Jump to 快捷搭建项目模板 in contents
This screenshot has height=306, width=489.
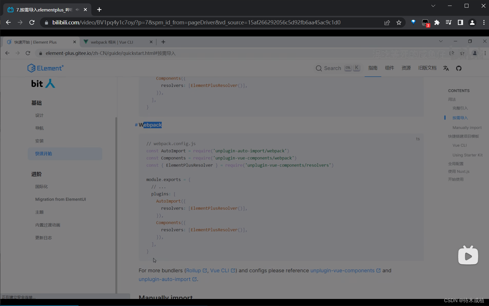[x=463, y=136]
